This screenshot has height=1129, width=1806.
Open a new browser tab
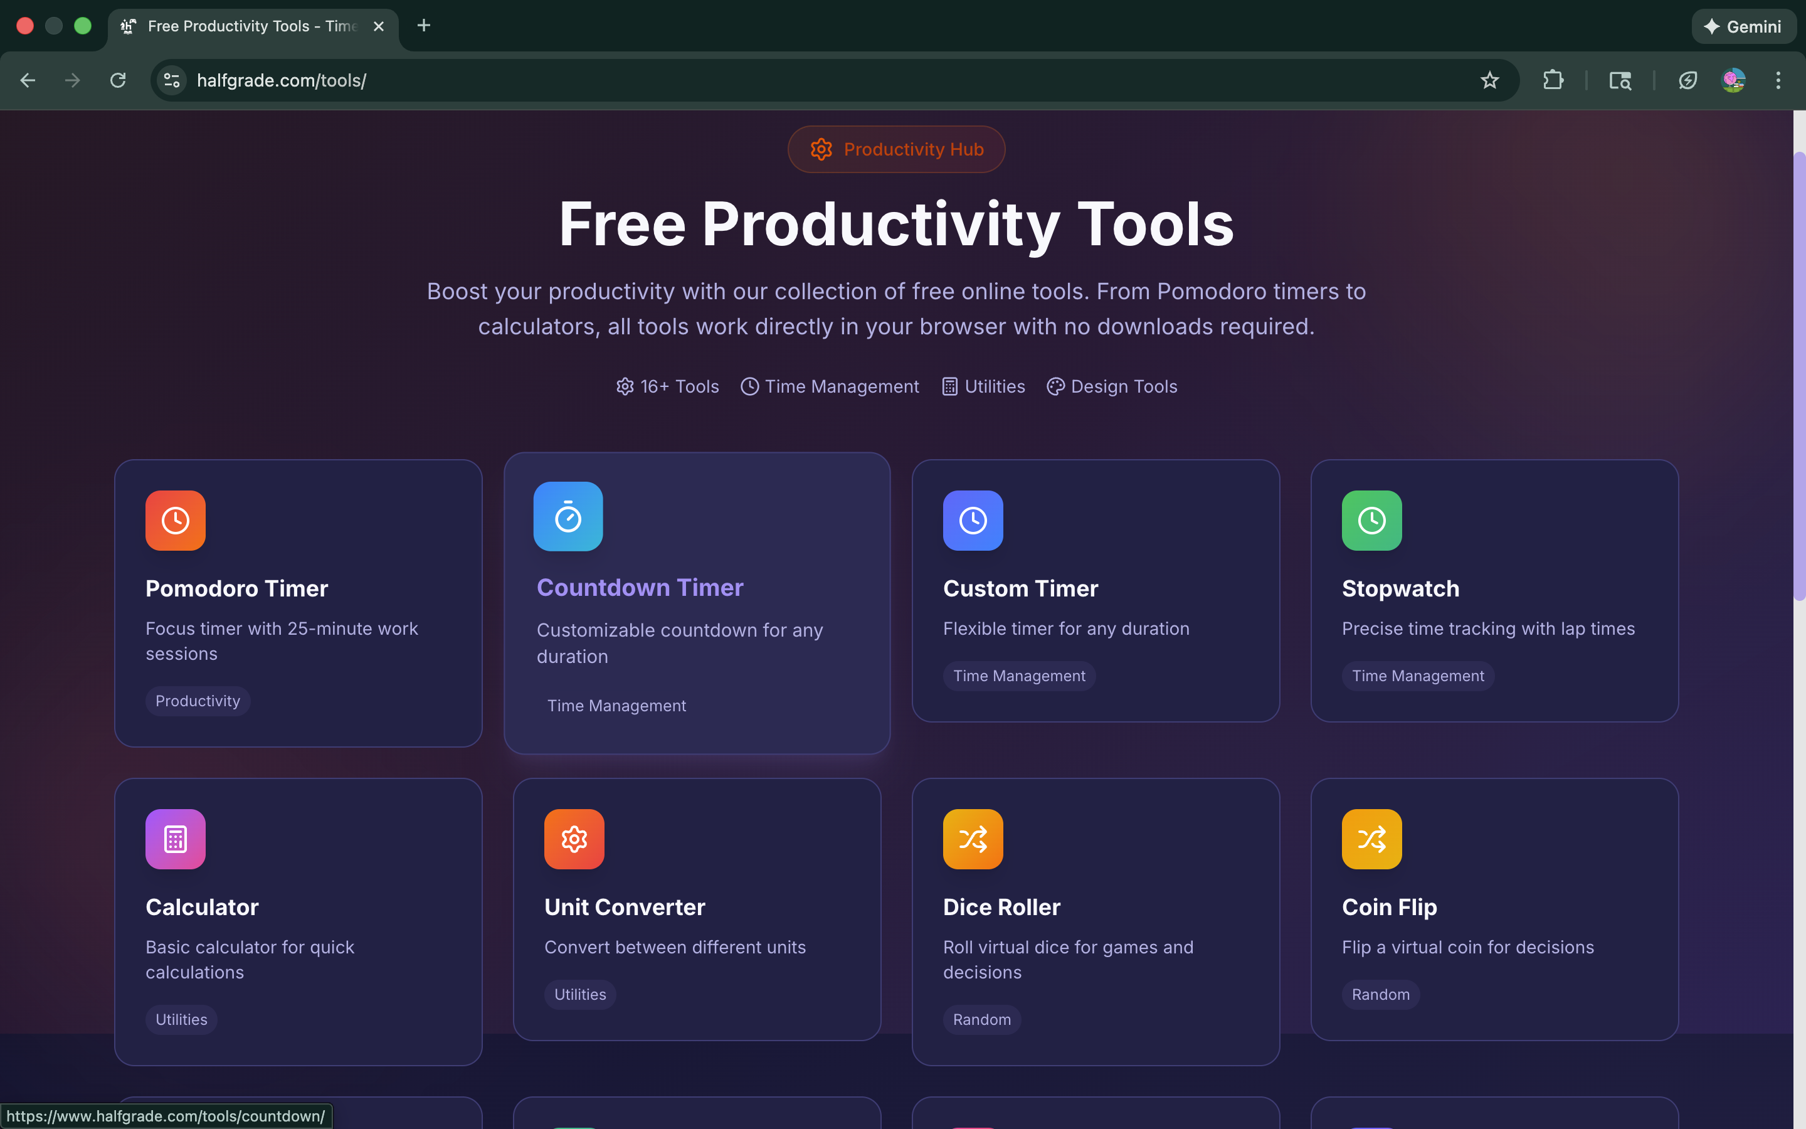(x=424, y=26)
